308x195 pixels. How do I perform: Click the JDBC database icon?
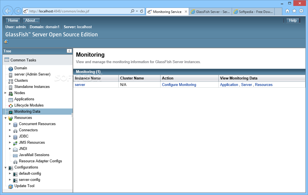15,137
